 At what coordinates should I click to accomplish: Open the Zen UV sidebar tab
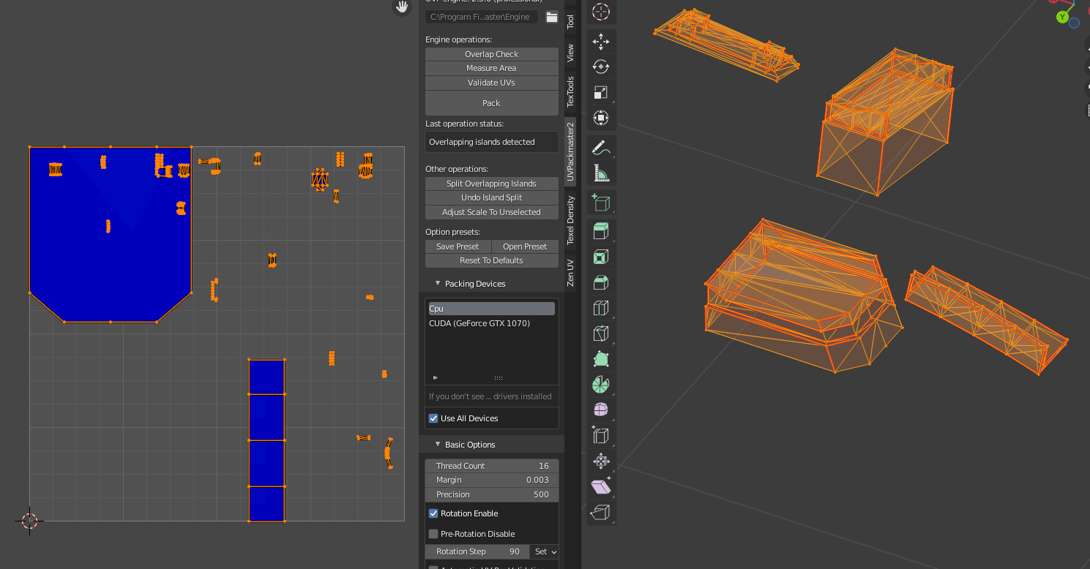pos(570,273)
